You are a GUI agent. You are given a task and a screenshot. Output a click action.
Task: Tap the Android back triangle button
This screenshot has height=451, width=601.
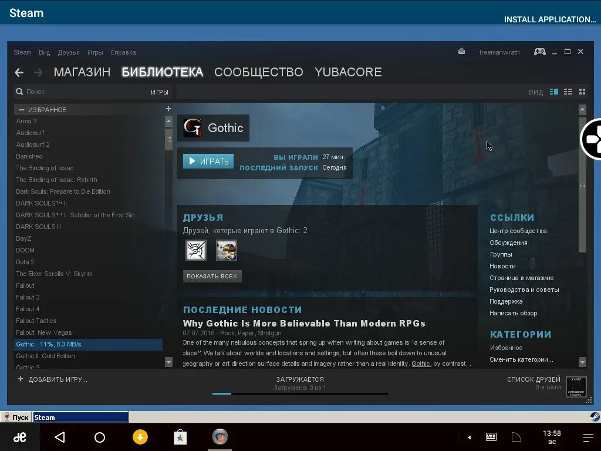60,437
